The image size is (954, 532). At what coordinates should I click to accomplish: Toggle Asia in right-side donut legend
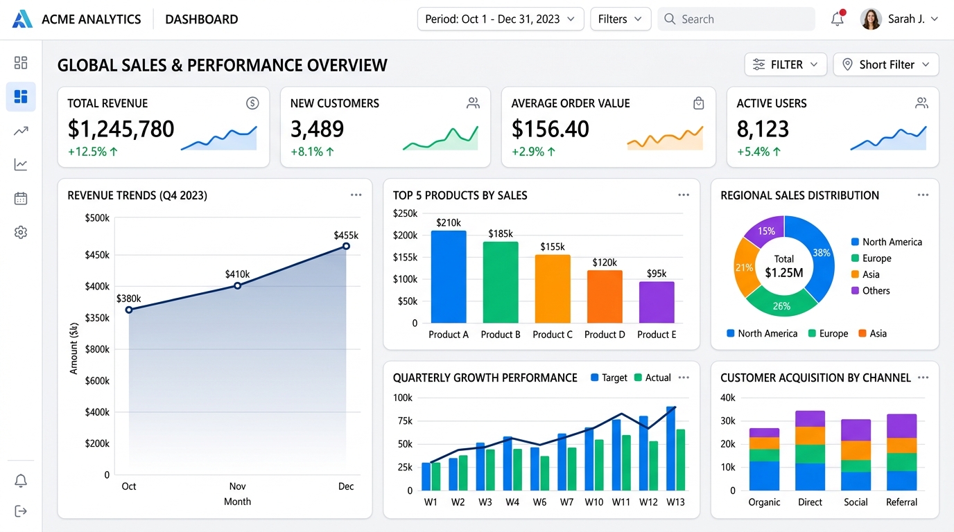click(x=865, y=274)
